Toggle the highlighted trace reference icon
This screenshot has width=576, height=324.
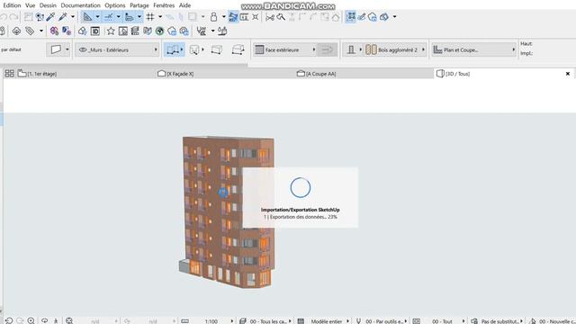[x=233, y=16]
